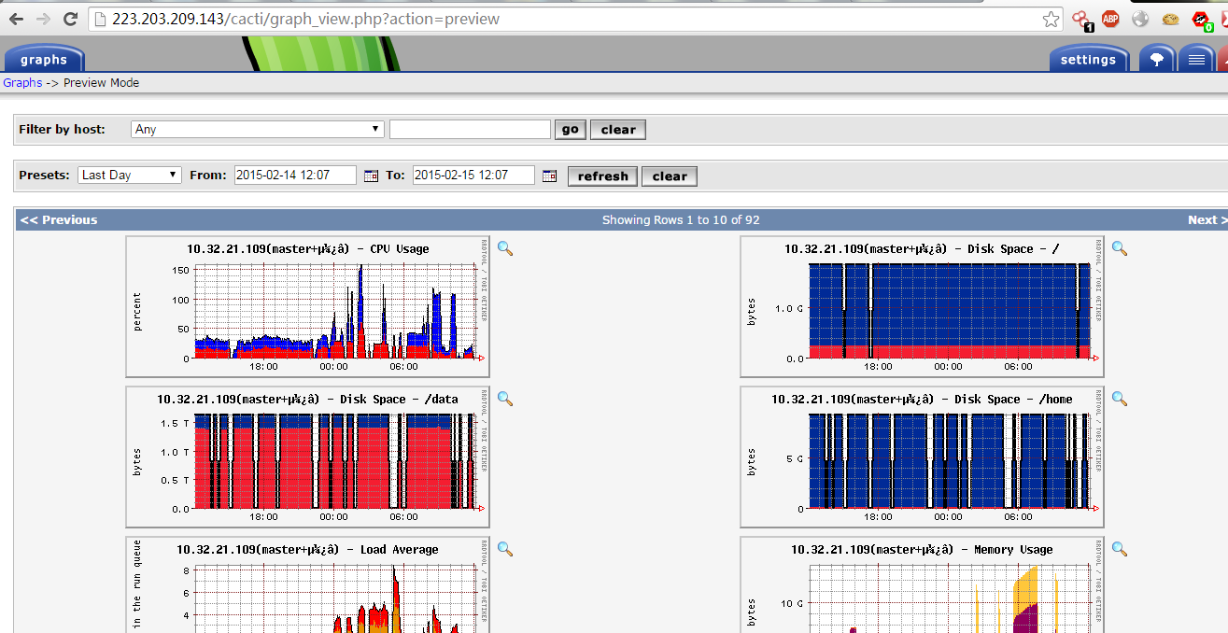Open the settings tab
This screenshot has width=1228, height=633.
(x=1088, y=60)
